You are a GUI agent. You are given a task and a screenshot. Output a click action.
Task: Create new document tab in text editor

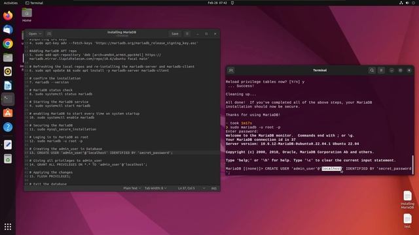tap(49, 34)
